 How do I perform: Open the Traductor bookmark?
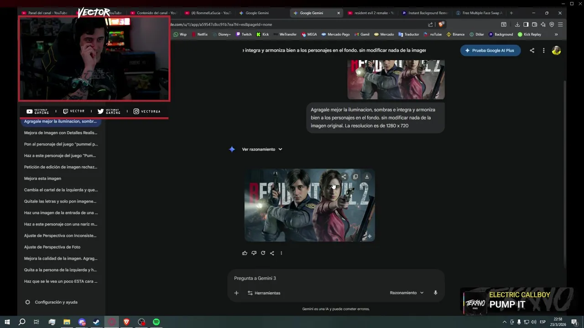click(x=408, y=34)
